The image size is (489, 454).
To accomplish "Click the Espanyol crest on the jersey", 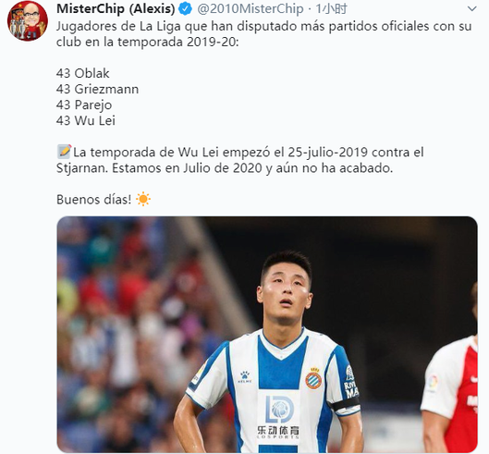I will [313, 378].
